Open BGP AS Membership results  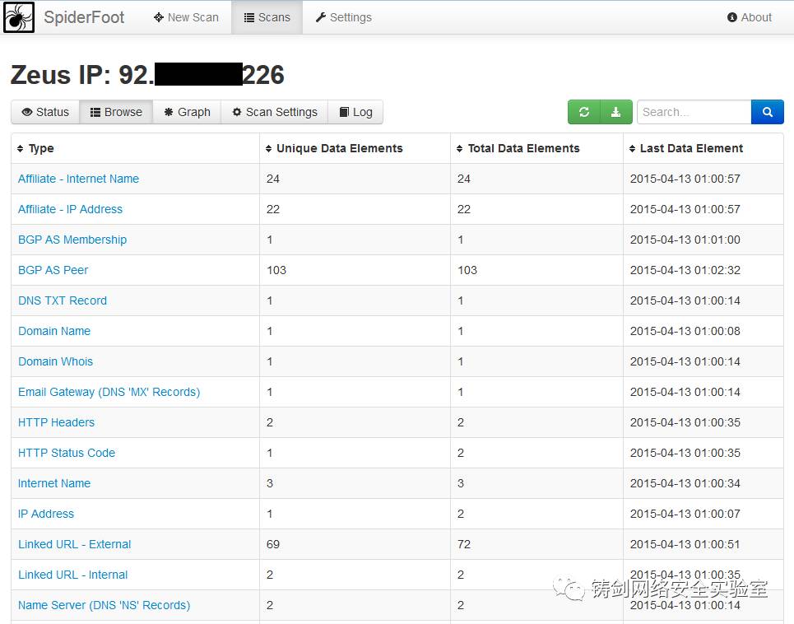(72, 240)
